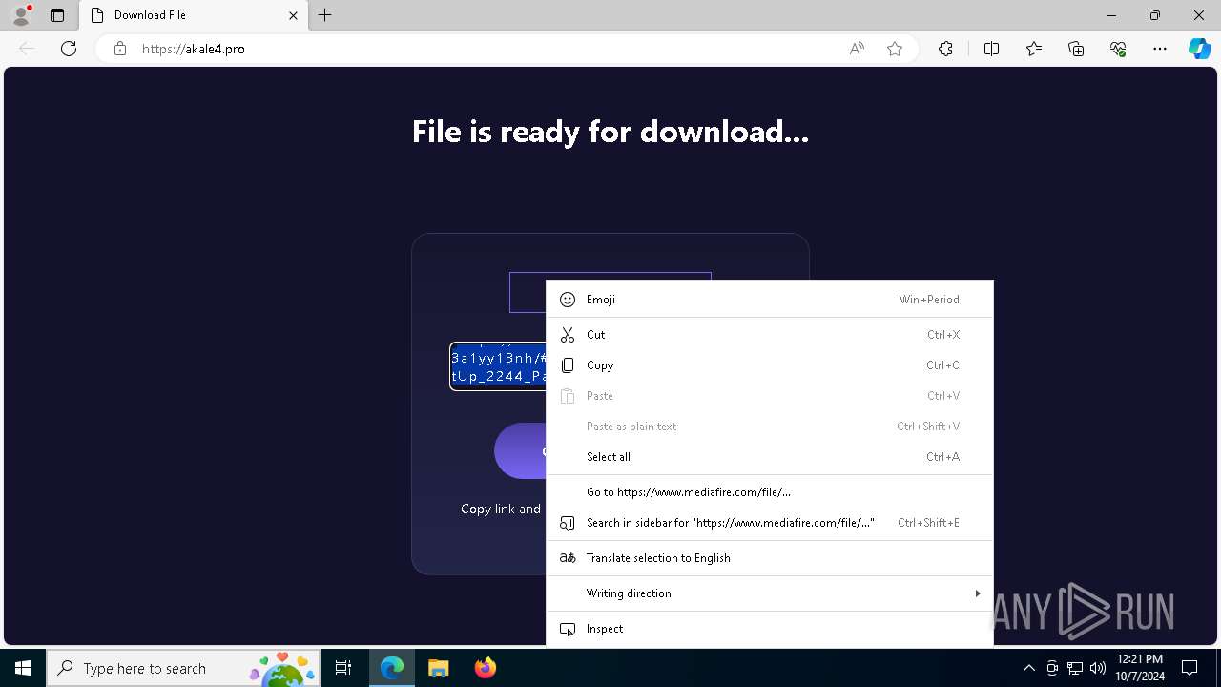Open the clock showing 12:21 PM
Screen dimensions: 1221x687
coord(1140,668)
